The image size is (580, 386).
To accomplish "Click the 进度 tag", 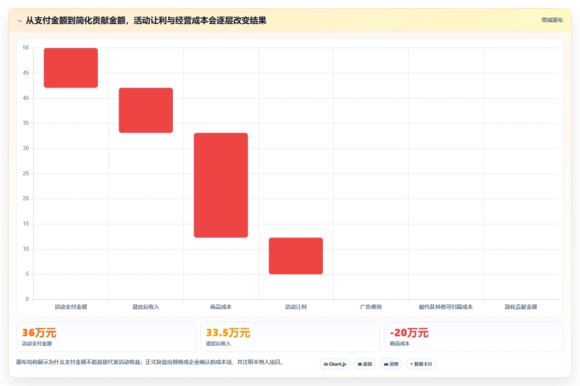I will click(x=391, y=364).
